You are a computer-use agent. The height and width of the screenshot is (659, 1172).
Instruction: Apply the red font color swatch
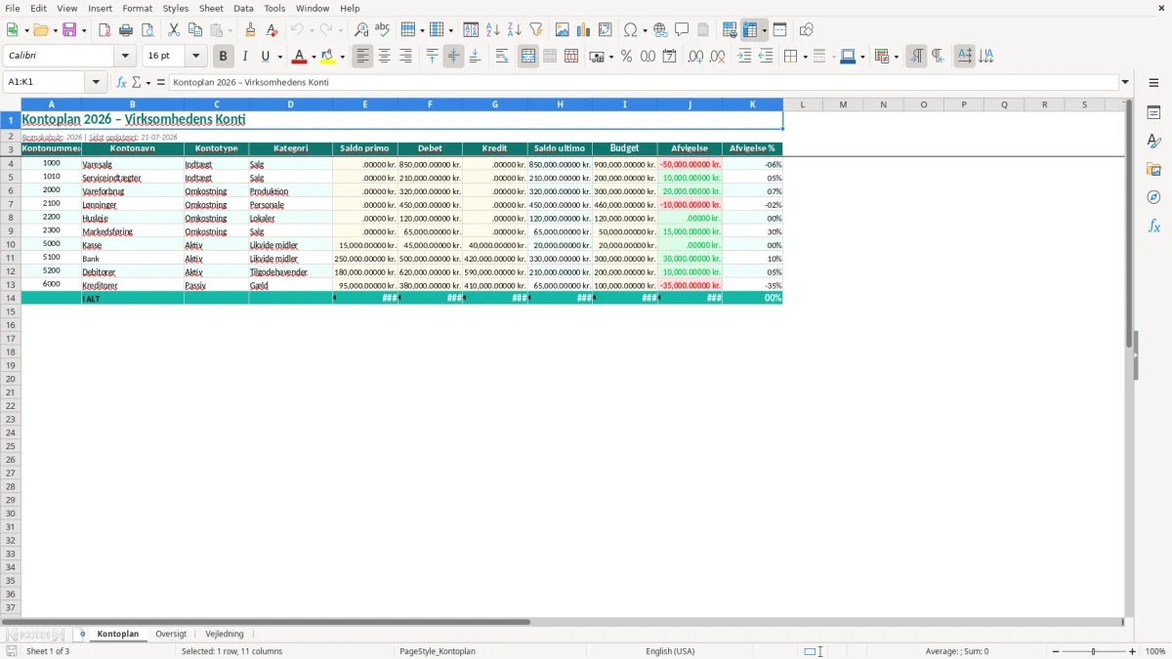tap(300, 57)
